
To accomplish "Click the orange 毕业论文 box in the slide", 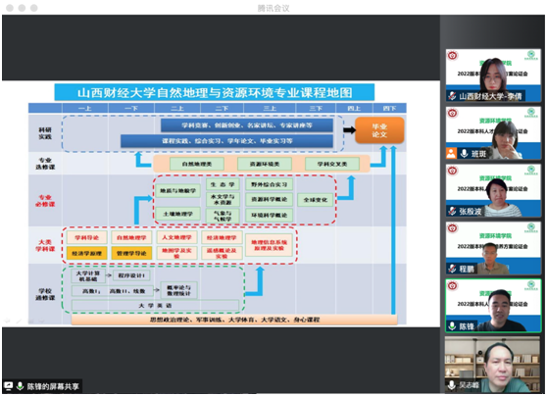I will pyautogui.click(x=379, y=130).
